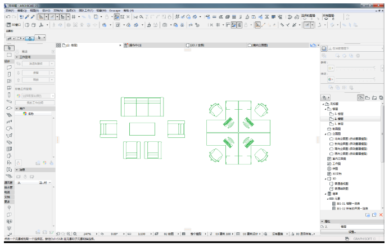Pick the Stair tool in toolbox

pos(9,115)
